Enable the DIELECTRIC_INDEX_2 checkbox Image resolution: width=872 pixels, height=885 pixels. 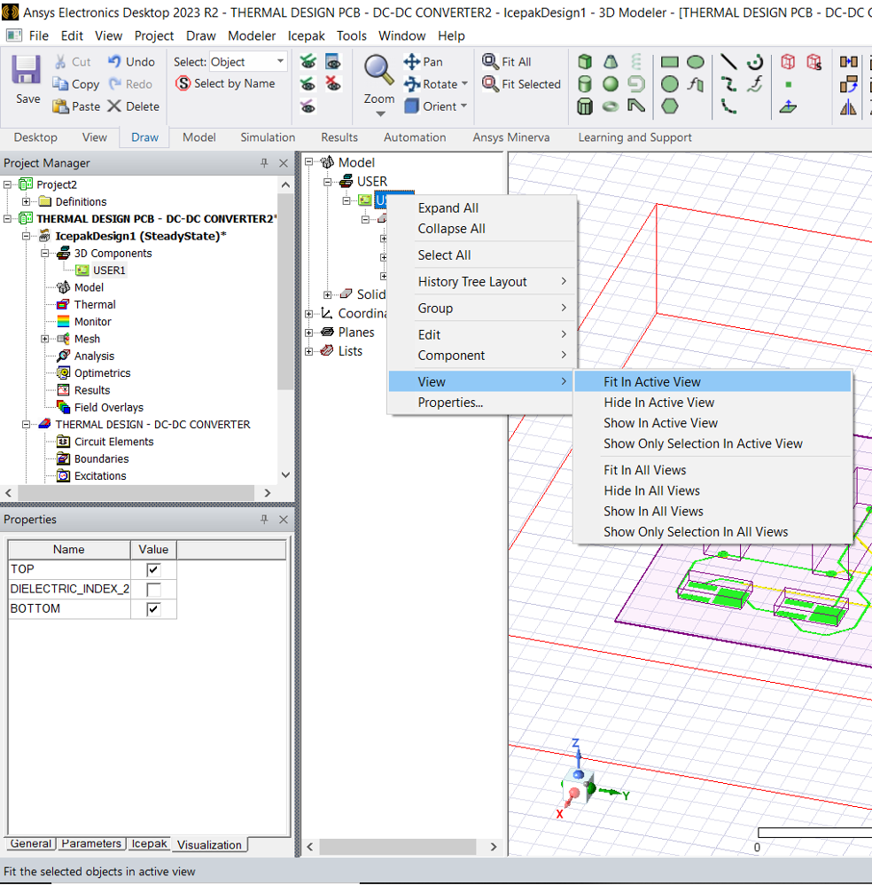pyautogui.click(x=153, y=589)
